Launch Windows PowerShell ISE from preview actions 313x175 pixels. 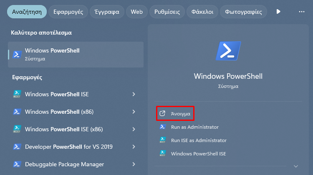coord(198,154)
